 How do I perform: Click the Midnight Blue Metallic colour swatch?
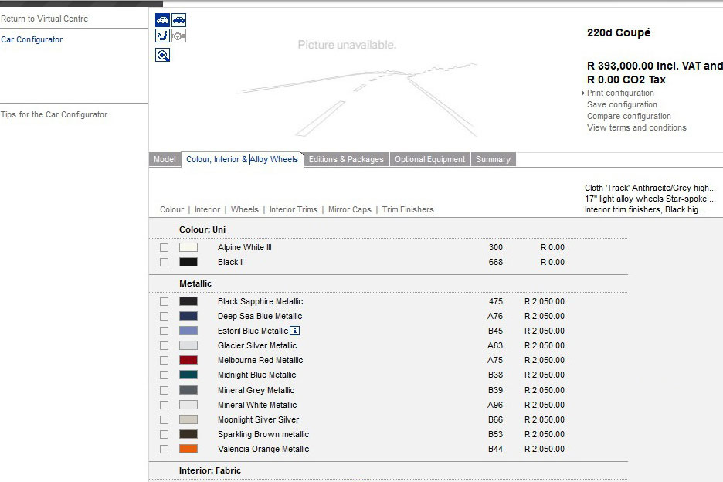tap(188, 375)
